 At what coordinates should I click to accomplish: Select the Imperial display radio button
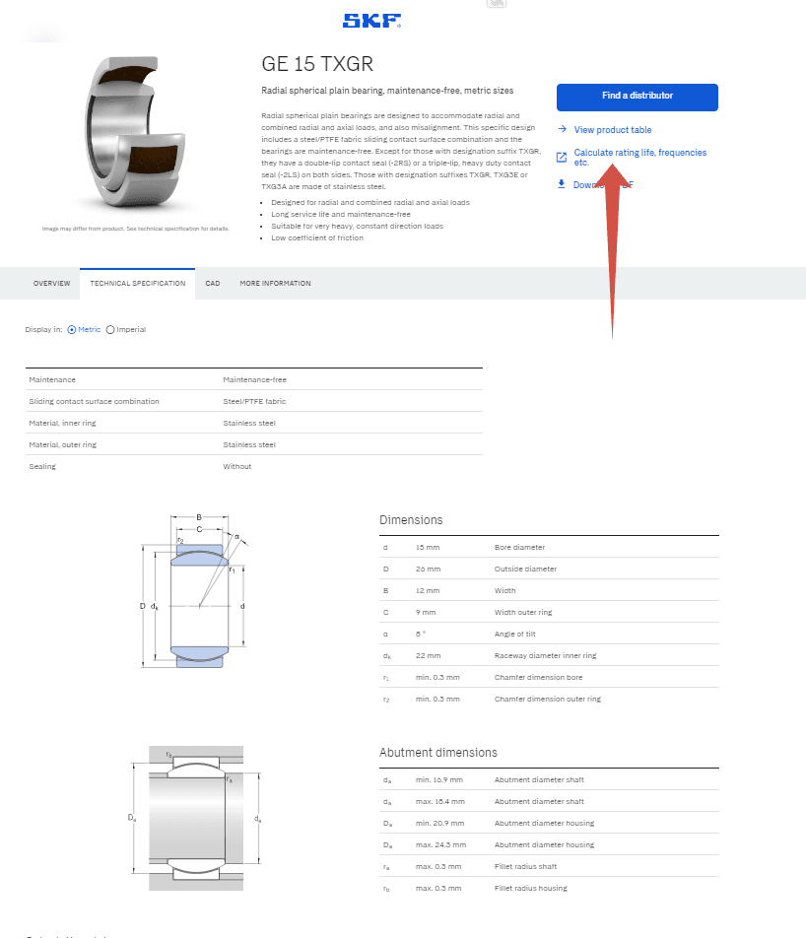(x=110, y=330)
